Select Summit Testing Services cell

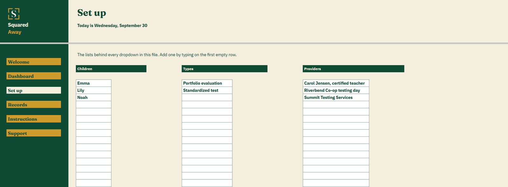(336, 97)
